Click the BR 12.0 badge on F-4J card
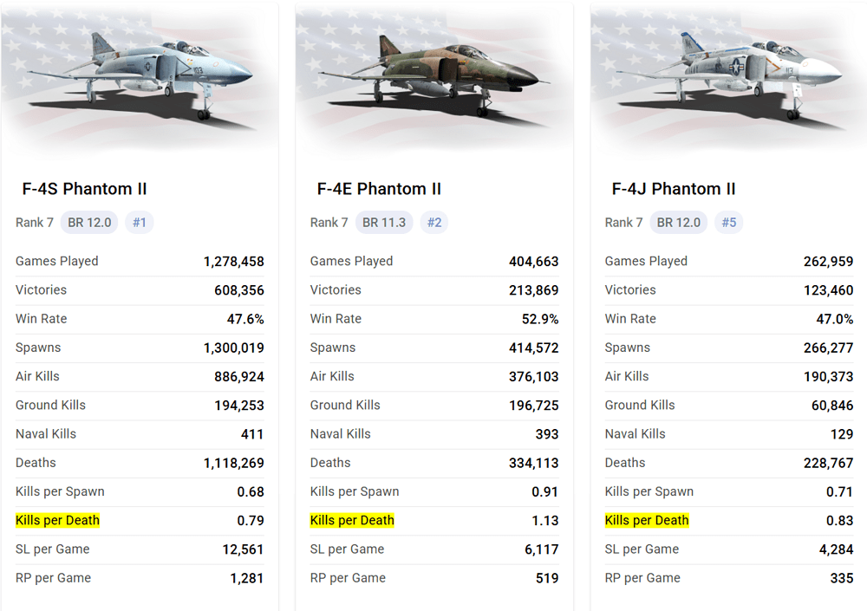Screen dimensions: 867x611 tap(679, 223)
